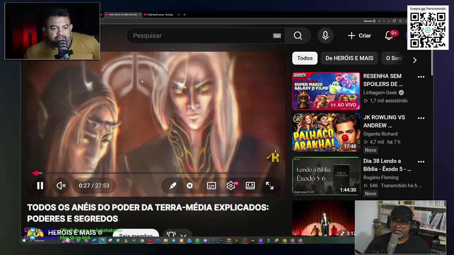Open the Rogério Fleming channel link
The width and height of the screenshot is (454, 255).
[381, 177]
